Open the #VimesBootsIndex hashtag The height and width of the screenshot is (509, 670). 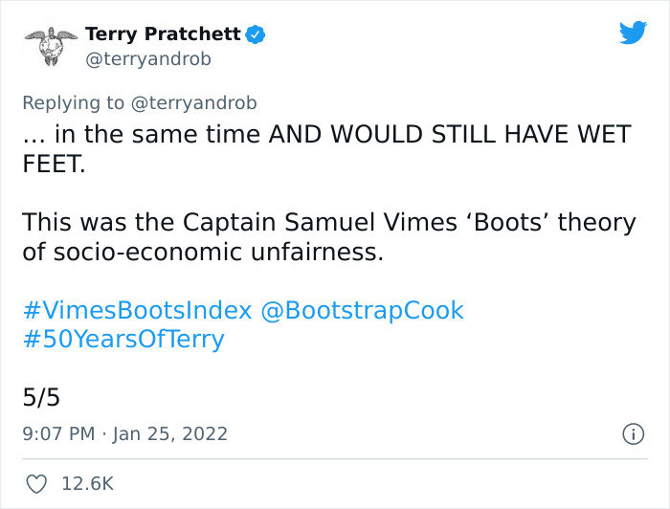click(x=137, y=310)
